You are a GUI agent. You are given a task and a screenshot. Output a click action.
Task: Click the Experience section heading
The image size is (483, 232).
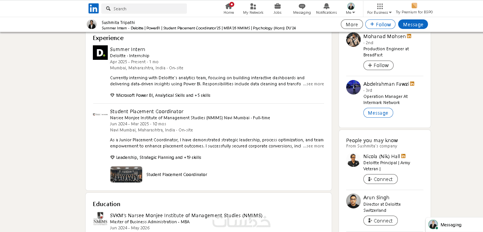108,38
